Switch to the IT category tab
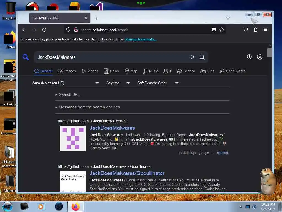Screen dimensions: 282x212 (167, 71)
